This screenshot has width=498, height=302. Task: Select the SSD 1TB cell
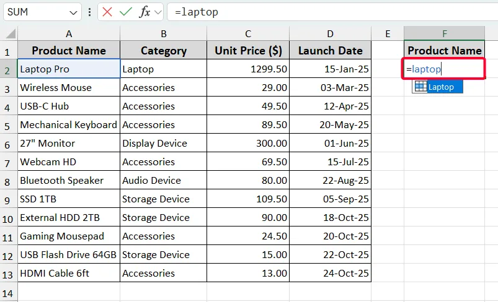[69, 199]
